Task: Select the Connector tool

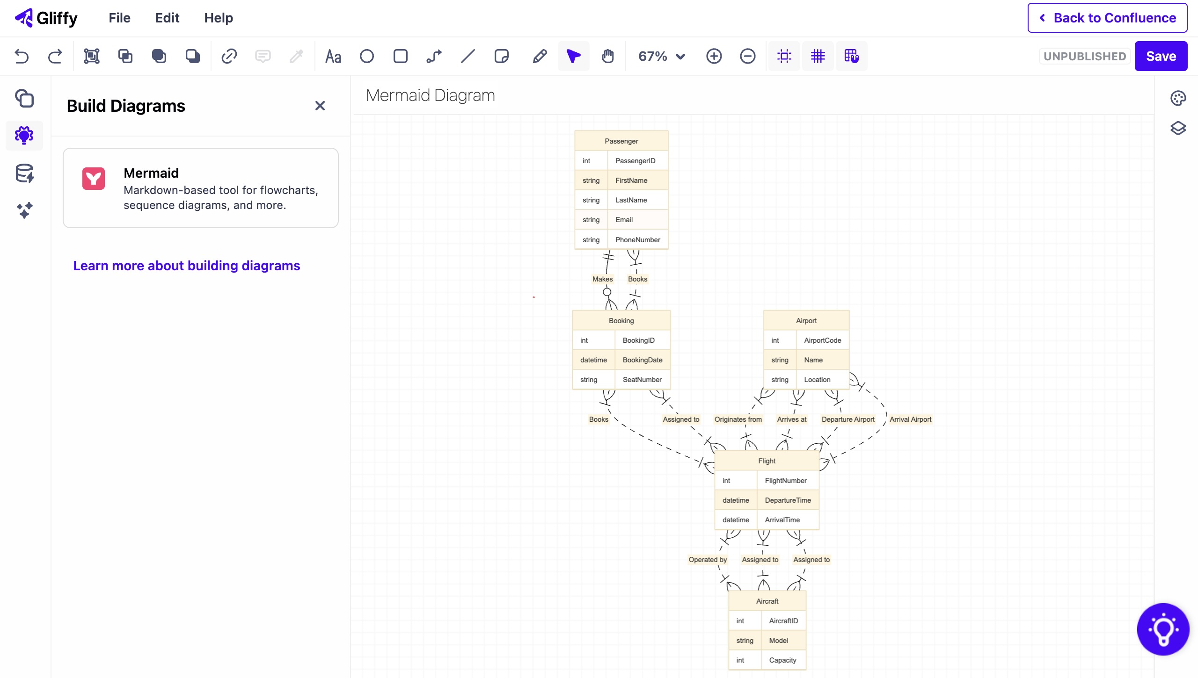Action: [x=433, y=56]
